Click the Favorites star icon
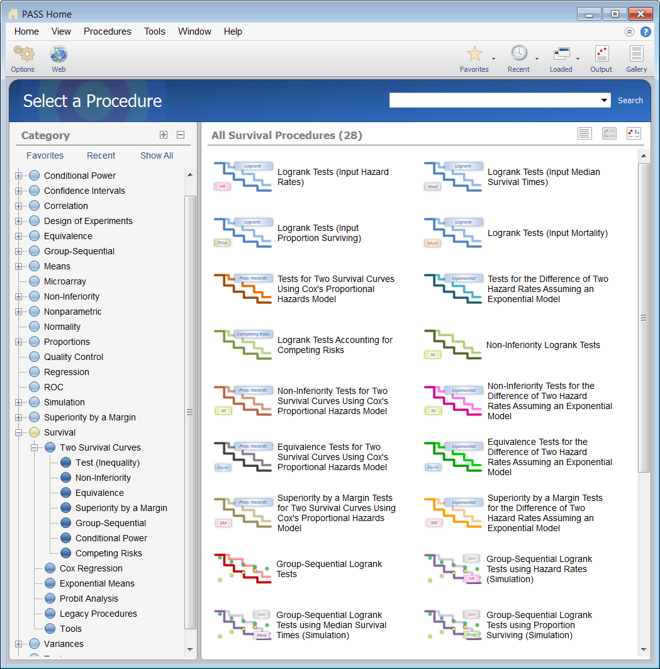 pos(474,53)
